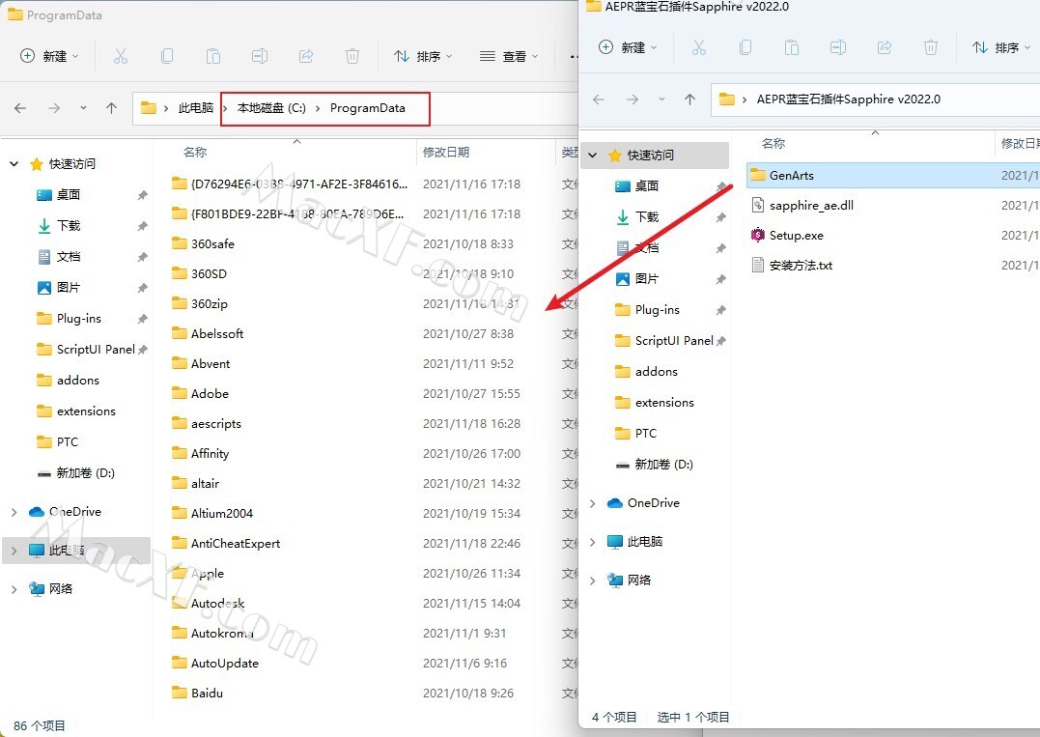Expand 网络 in ProgramData sidebar
1040x737 pixels.
14,588
